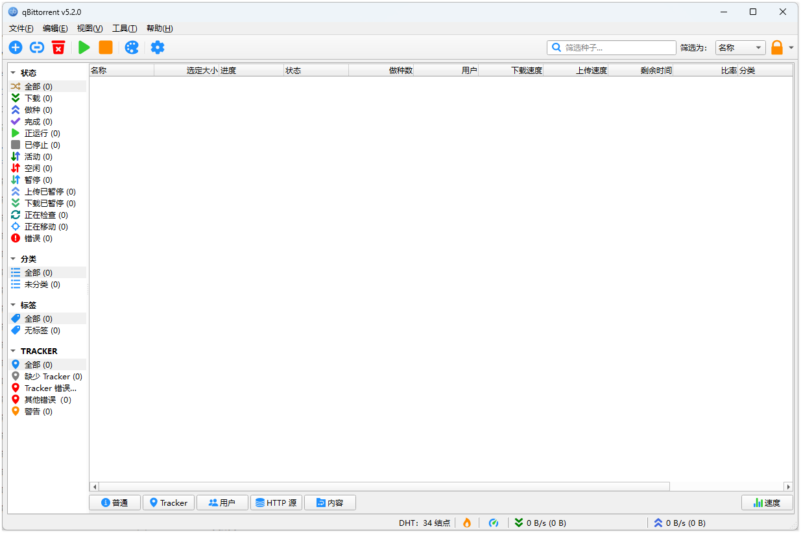Filter by 做种 (0) status
The width and height of the screenshot is (801, 533).
coord(47,110)
